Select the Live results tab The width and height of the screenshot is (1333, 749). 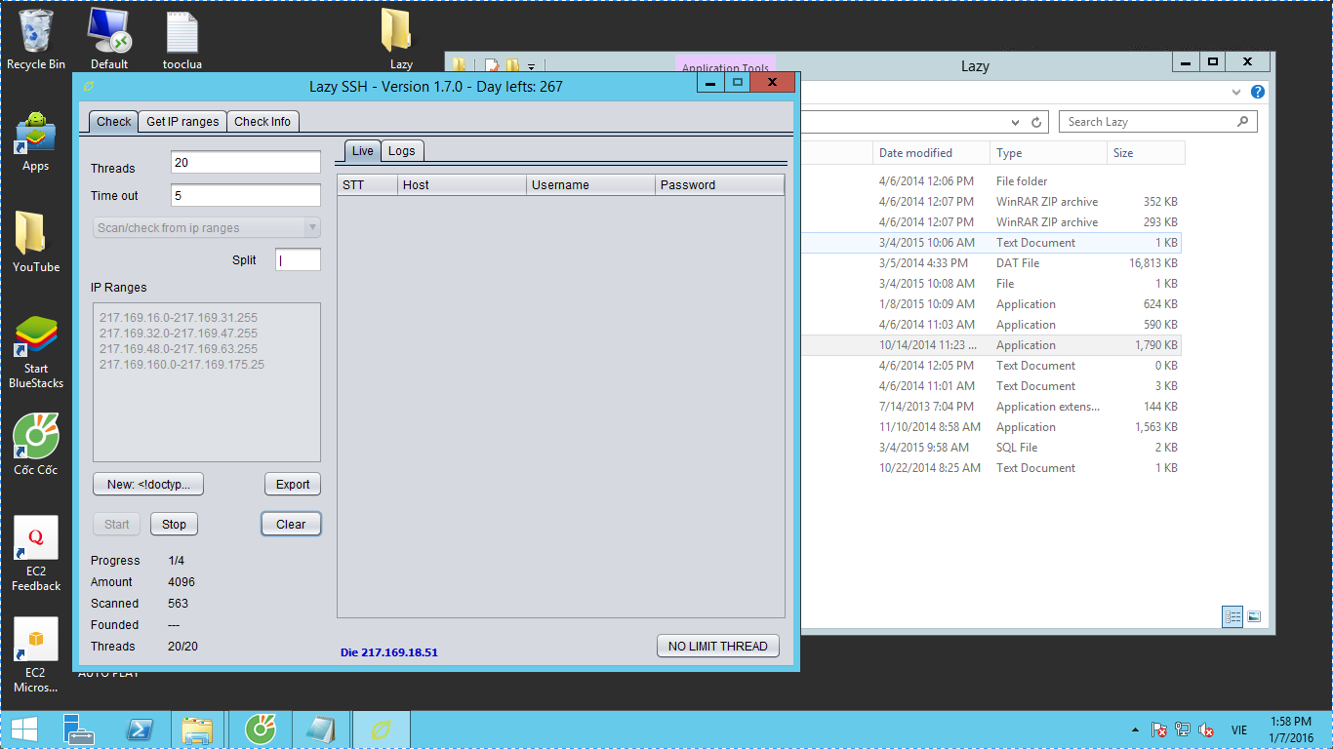click(362, 151)
